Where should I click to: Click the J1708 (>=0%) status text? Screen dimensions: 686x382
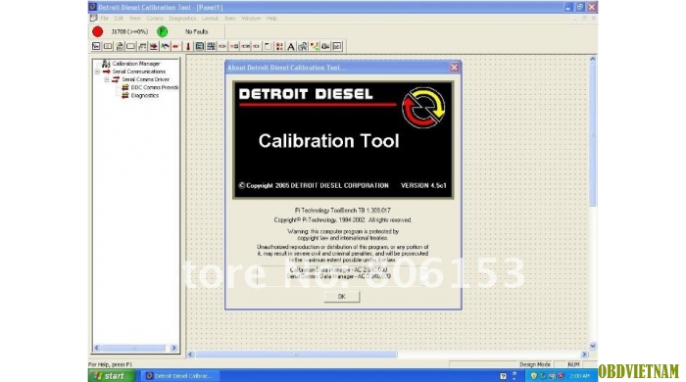[x=129, y=32]
